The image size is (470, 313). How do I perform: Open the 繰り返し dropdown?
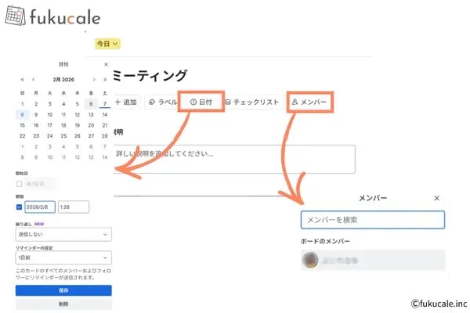coord(63,234)
